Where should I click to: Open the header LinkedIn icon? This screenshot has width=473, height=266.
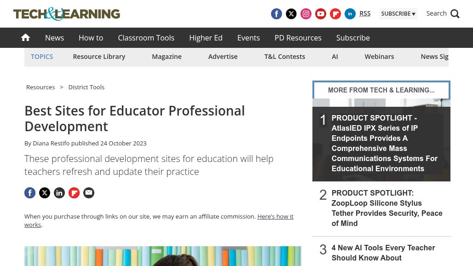[350, 14]
